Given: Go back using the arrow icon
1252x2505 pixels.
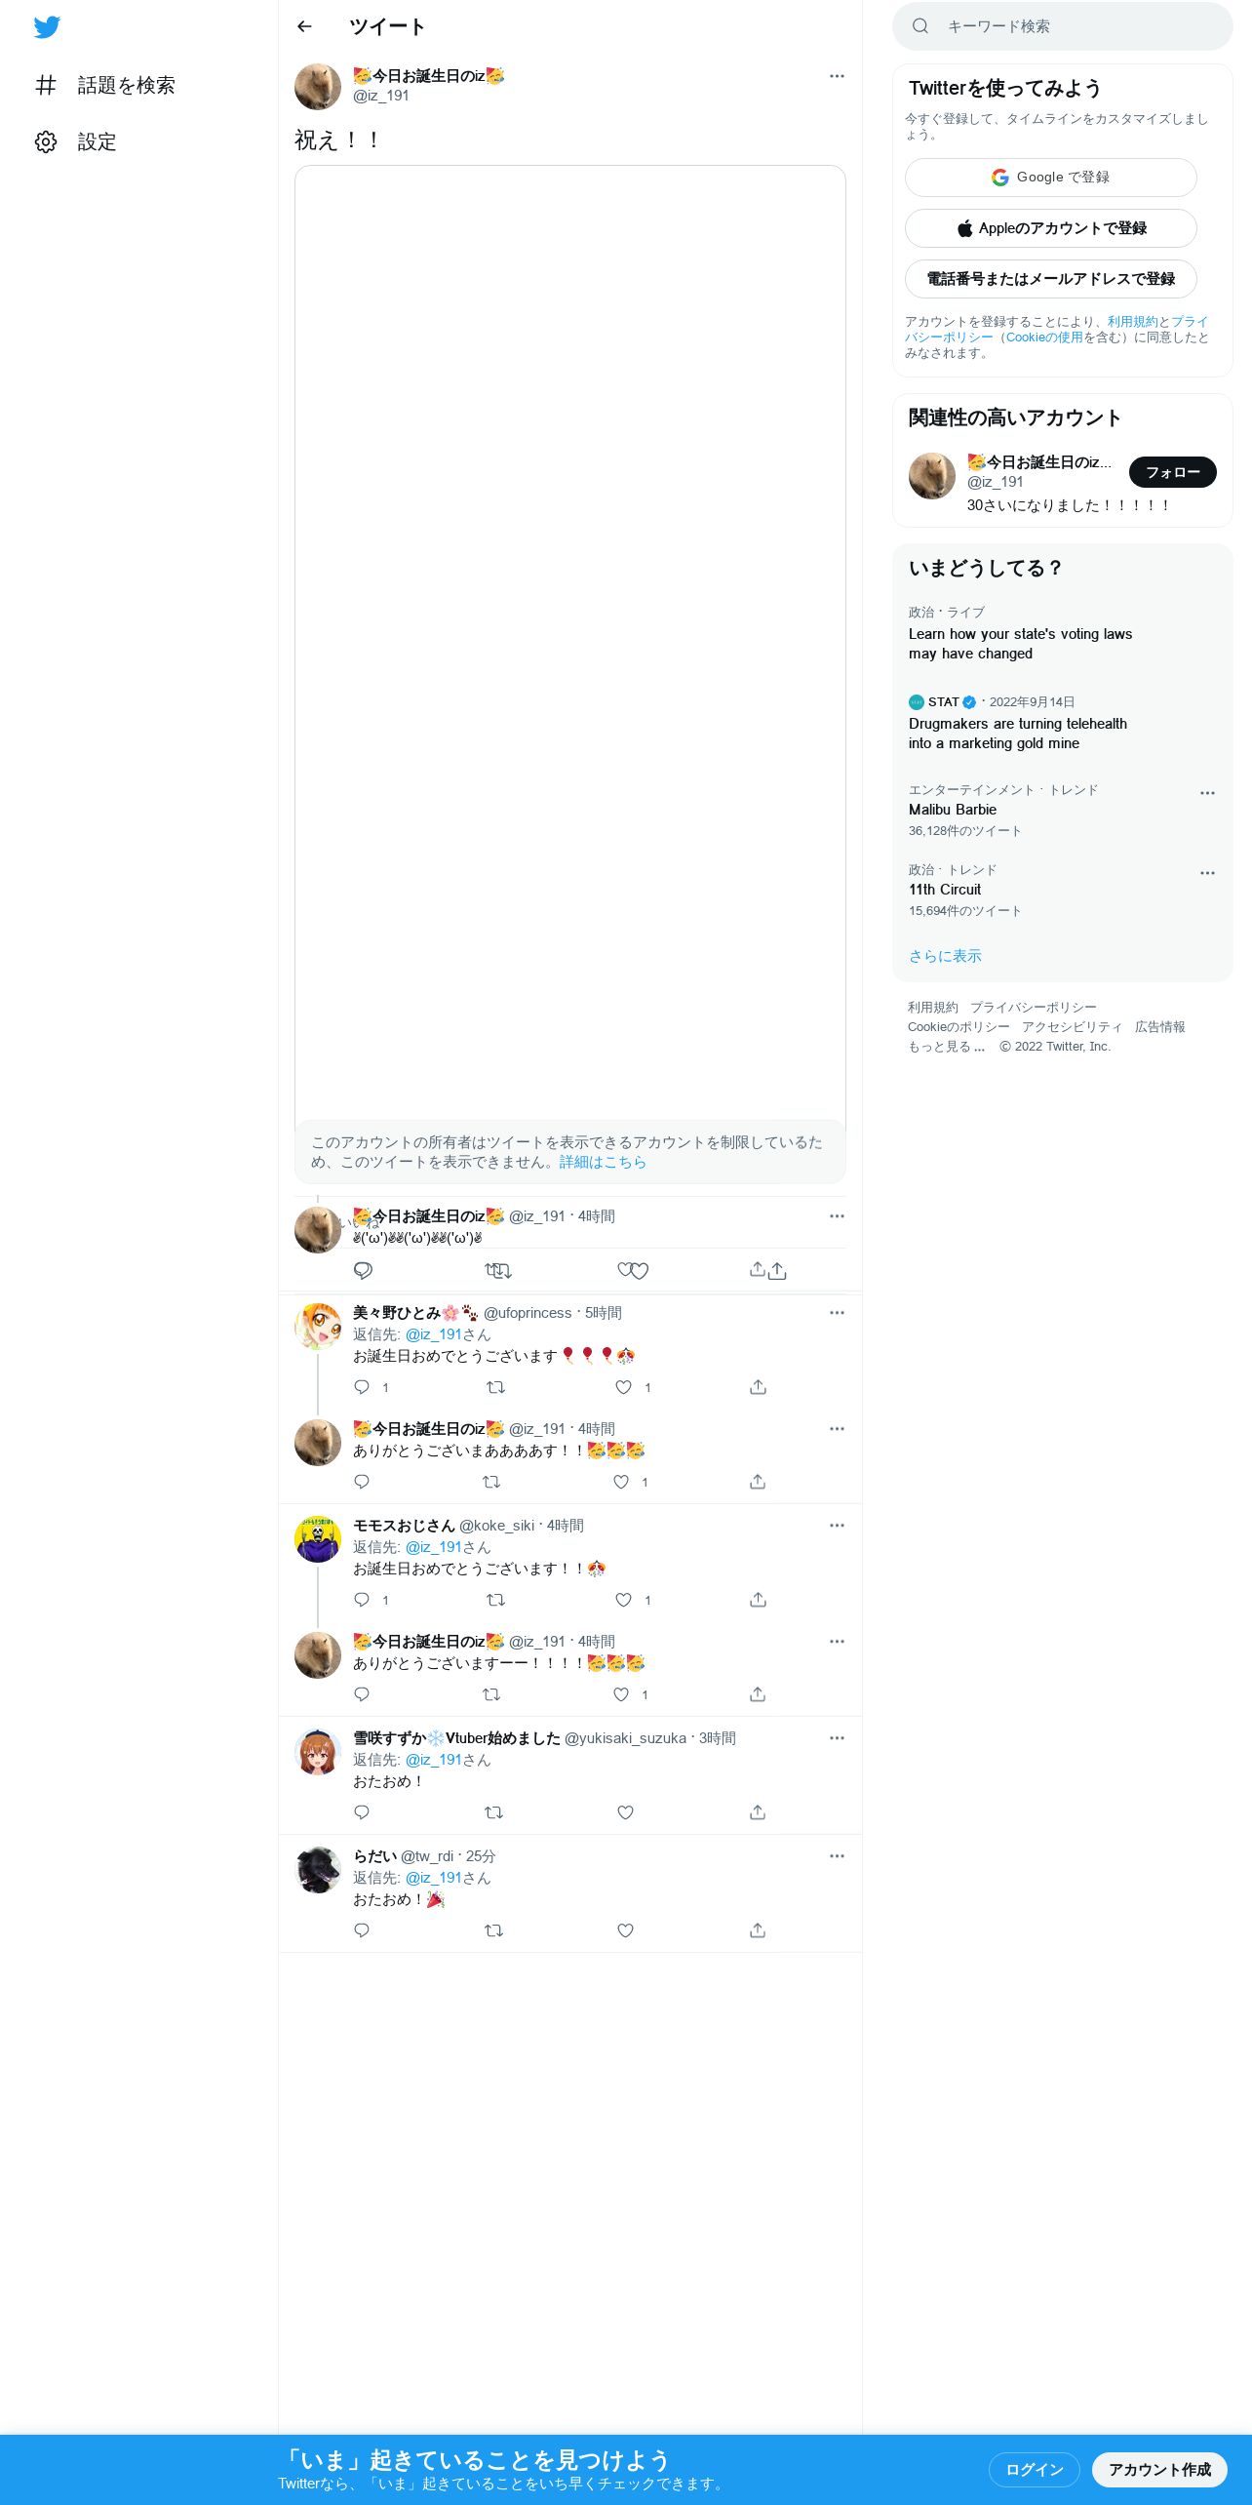Looking at the screenshot, I should click(x=304, y=27).
